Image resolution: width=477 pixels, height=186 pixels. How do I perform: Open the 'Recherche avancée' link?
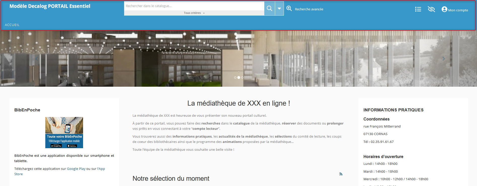click(309, 9)
